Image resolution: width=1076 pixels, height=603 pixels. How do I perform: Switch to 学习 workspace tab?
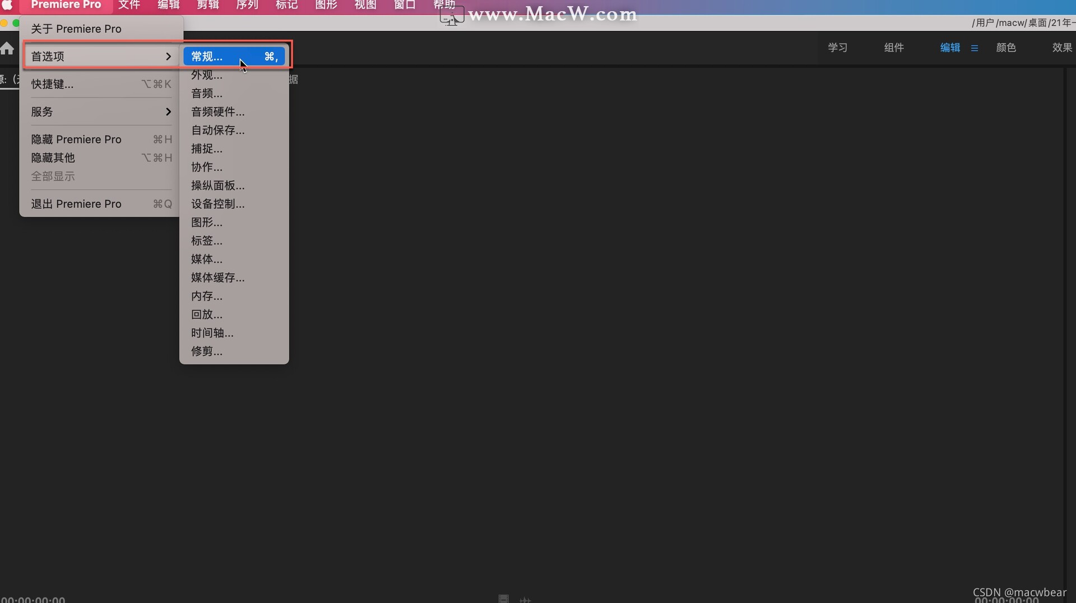(x=838, y=48)
